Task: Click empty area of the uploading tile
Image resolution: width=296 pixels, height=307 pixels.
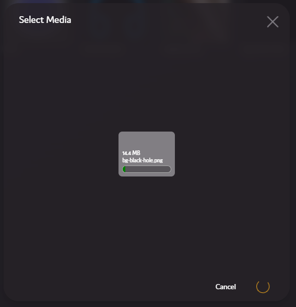Action: coord(147,141)
